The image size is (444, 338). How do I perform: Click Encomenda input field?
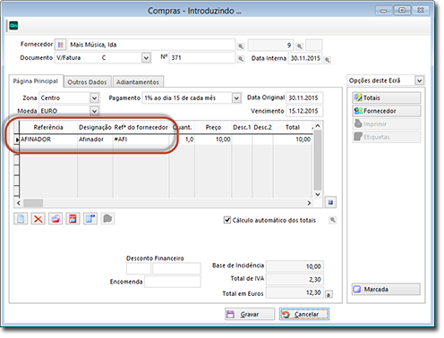[173, 282]
